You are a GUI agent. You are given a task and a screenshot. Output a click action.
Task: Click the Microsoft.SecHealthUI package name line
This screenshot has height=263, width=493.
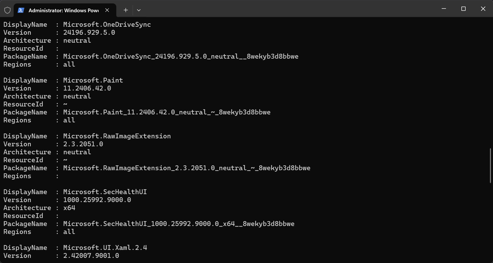(149, 224)
